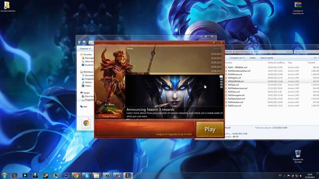Click the Chrome file icon in details pane
The image size is (319, 179).
pos(86,123)
